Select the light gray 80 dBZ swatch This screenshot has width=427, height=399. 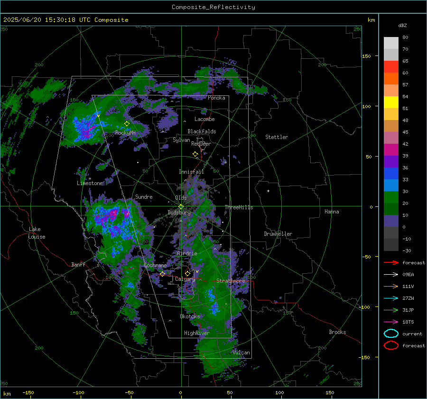click(391, 43)
